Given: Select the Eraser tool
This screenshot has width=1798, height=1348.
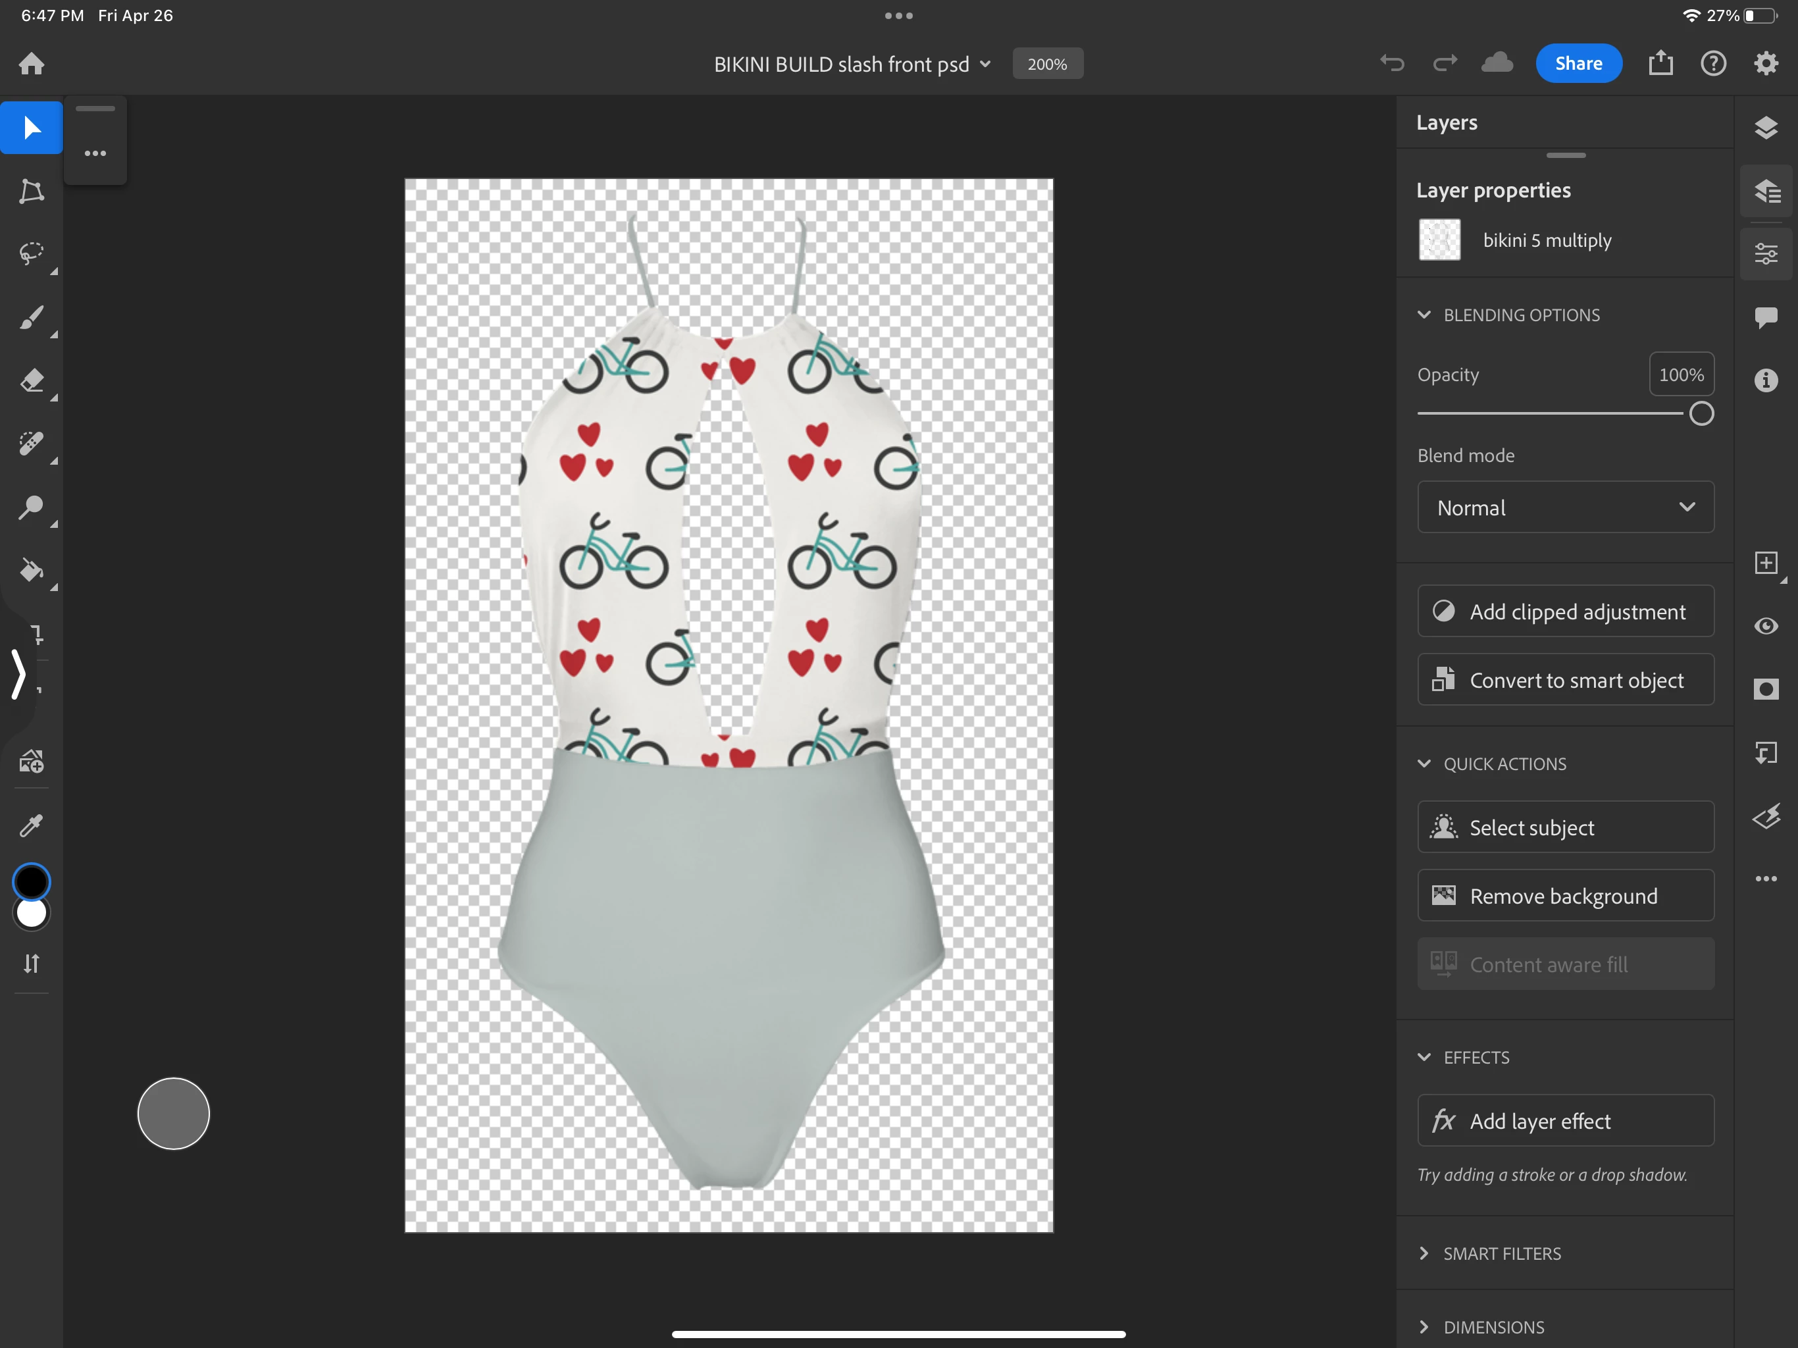Looking at the screenshot, I should pyautogui.click(x=31, y=380).
